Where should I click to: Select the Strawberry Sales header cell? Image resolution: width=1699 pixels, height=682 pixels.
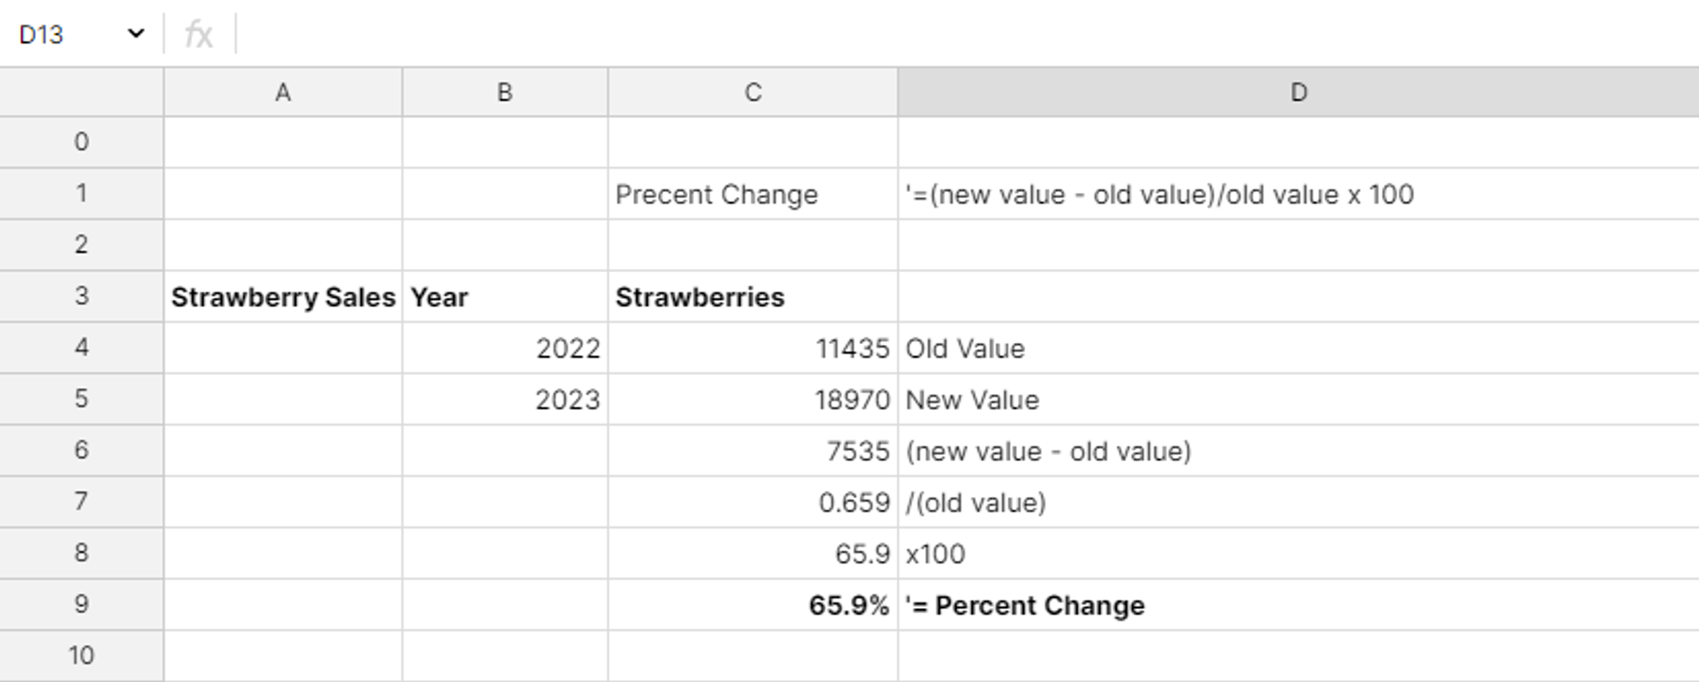[x=283, y=296]
